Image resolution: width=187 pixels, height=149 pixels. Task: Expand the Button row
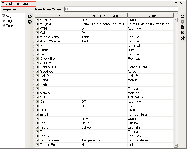coord(37,54)
